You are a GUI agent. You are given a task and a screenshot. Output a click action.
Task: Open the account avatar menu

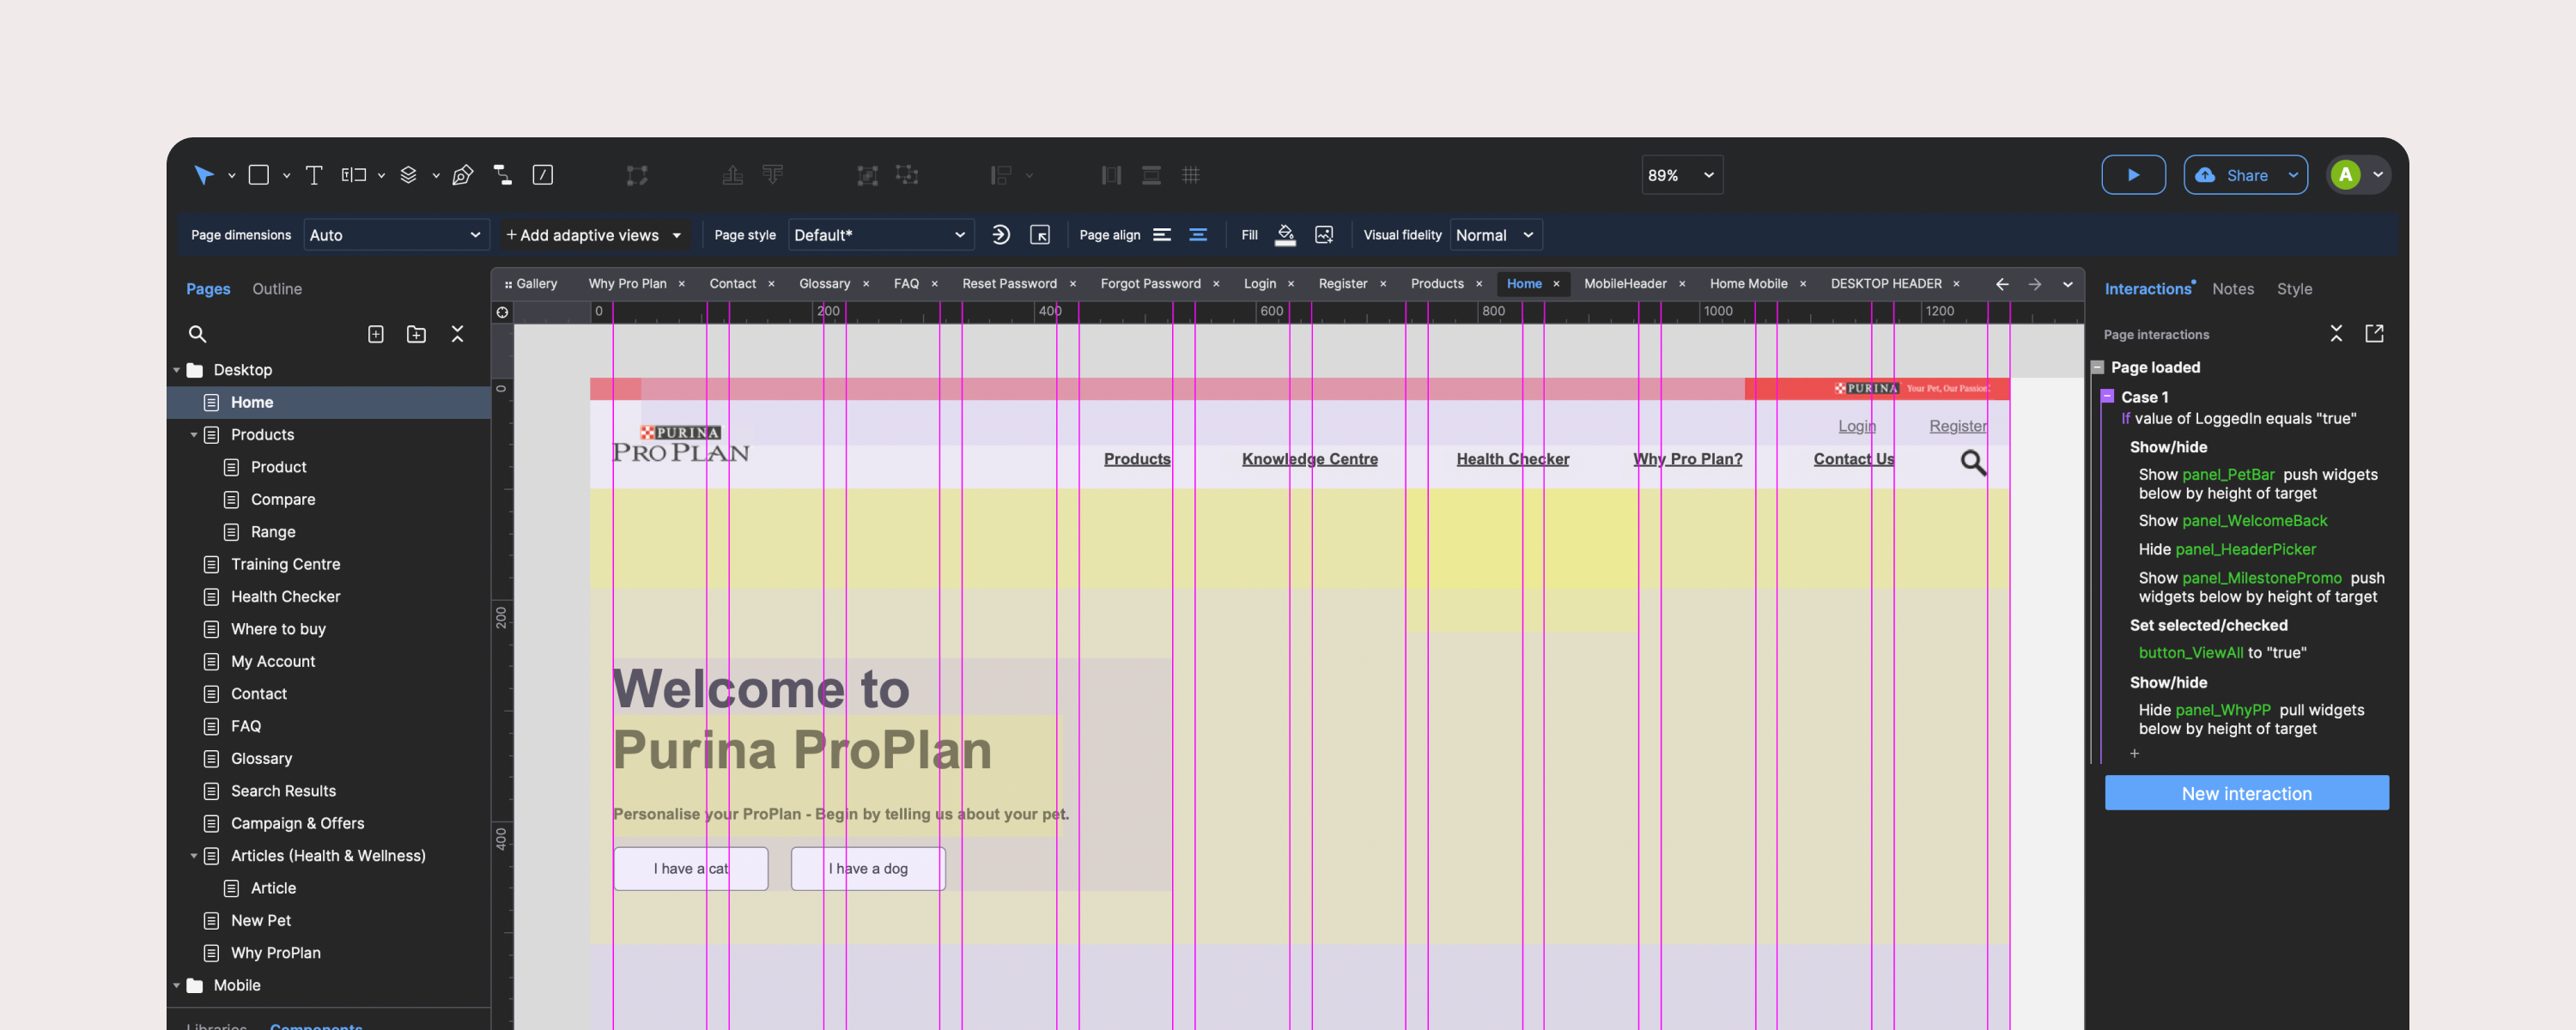click(x=2358, y=175)
